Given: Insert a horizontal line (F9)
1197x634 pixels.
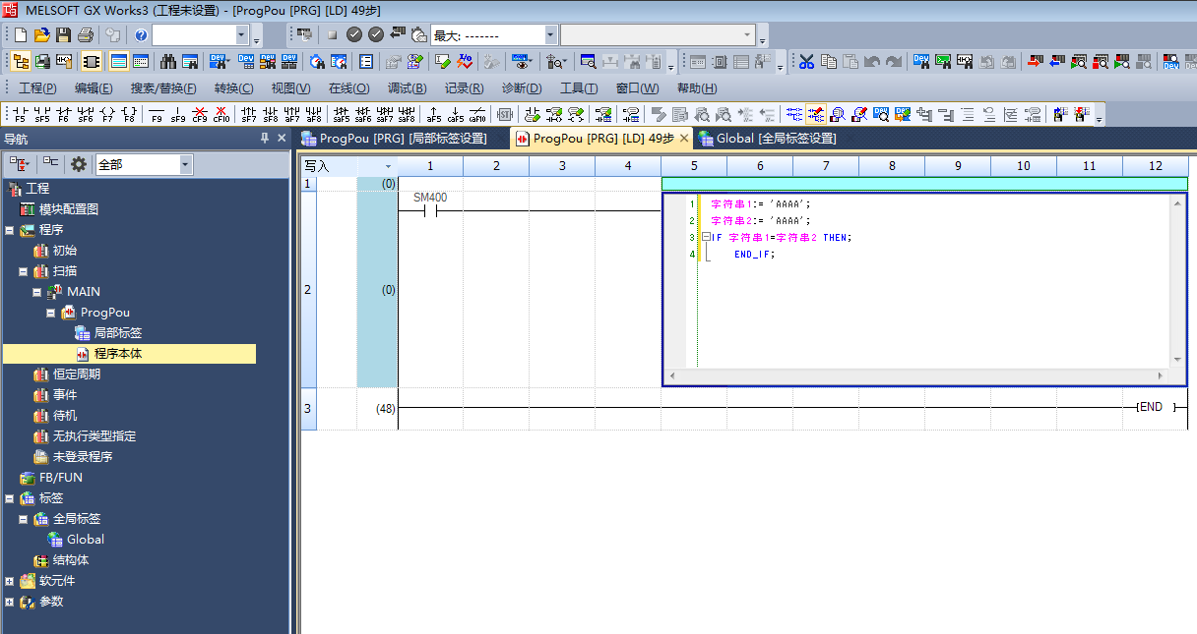Looking at the screenshot, I should coord(157,114).
